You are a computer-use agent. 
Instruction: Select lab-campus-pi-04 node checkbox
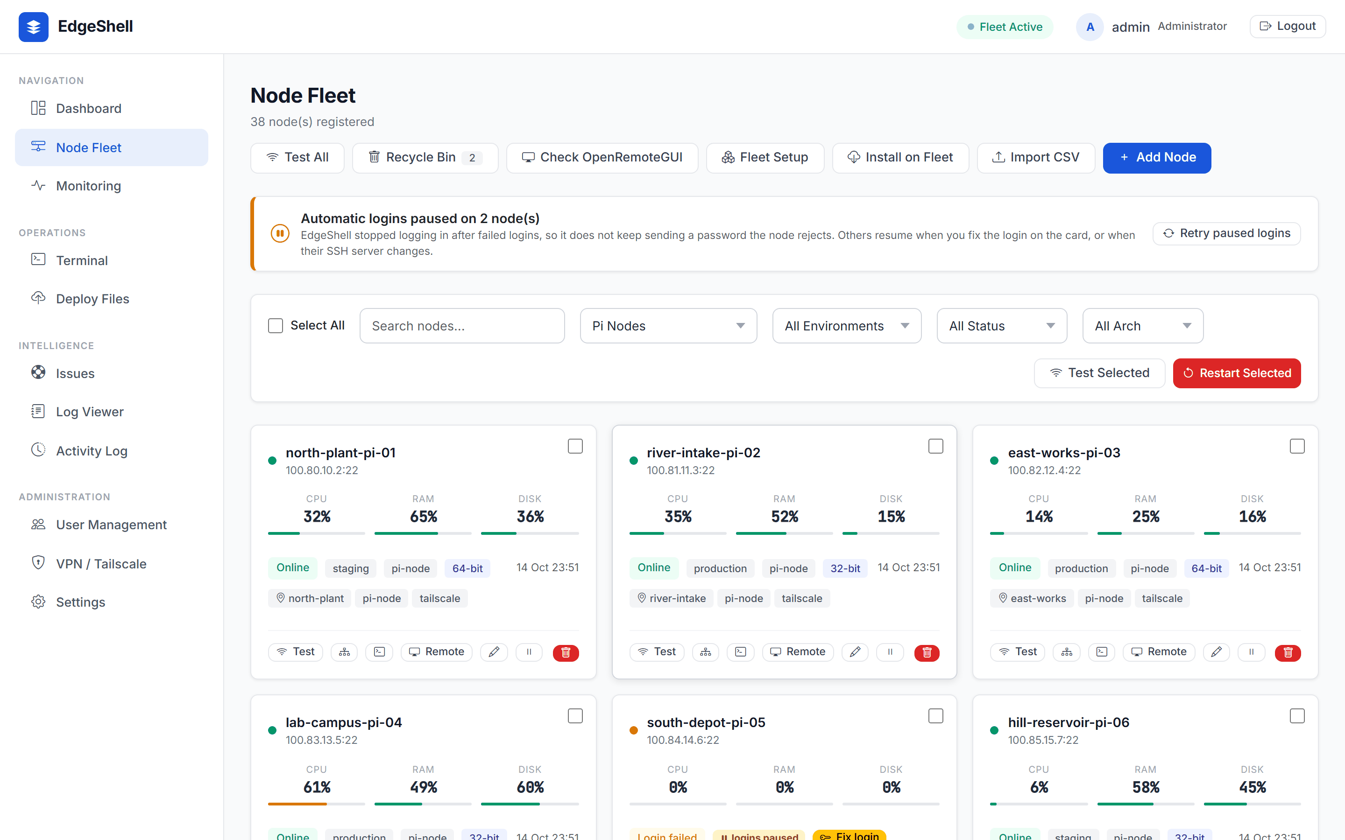click(x=575, y=715)
